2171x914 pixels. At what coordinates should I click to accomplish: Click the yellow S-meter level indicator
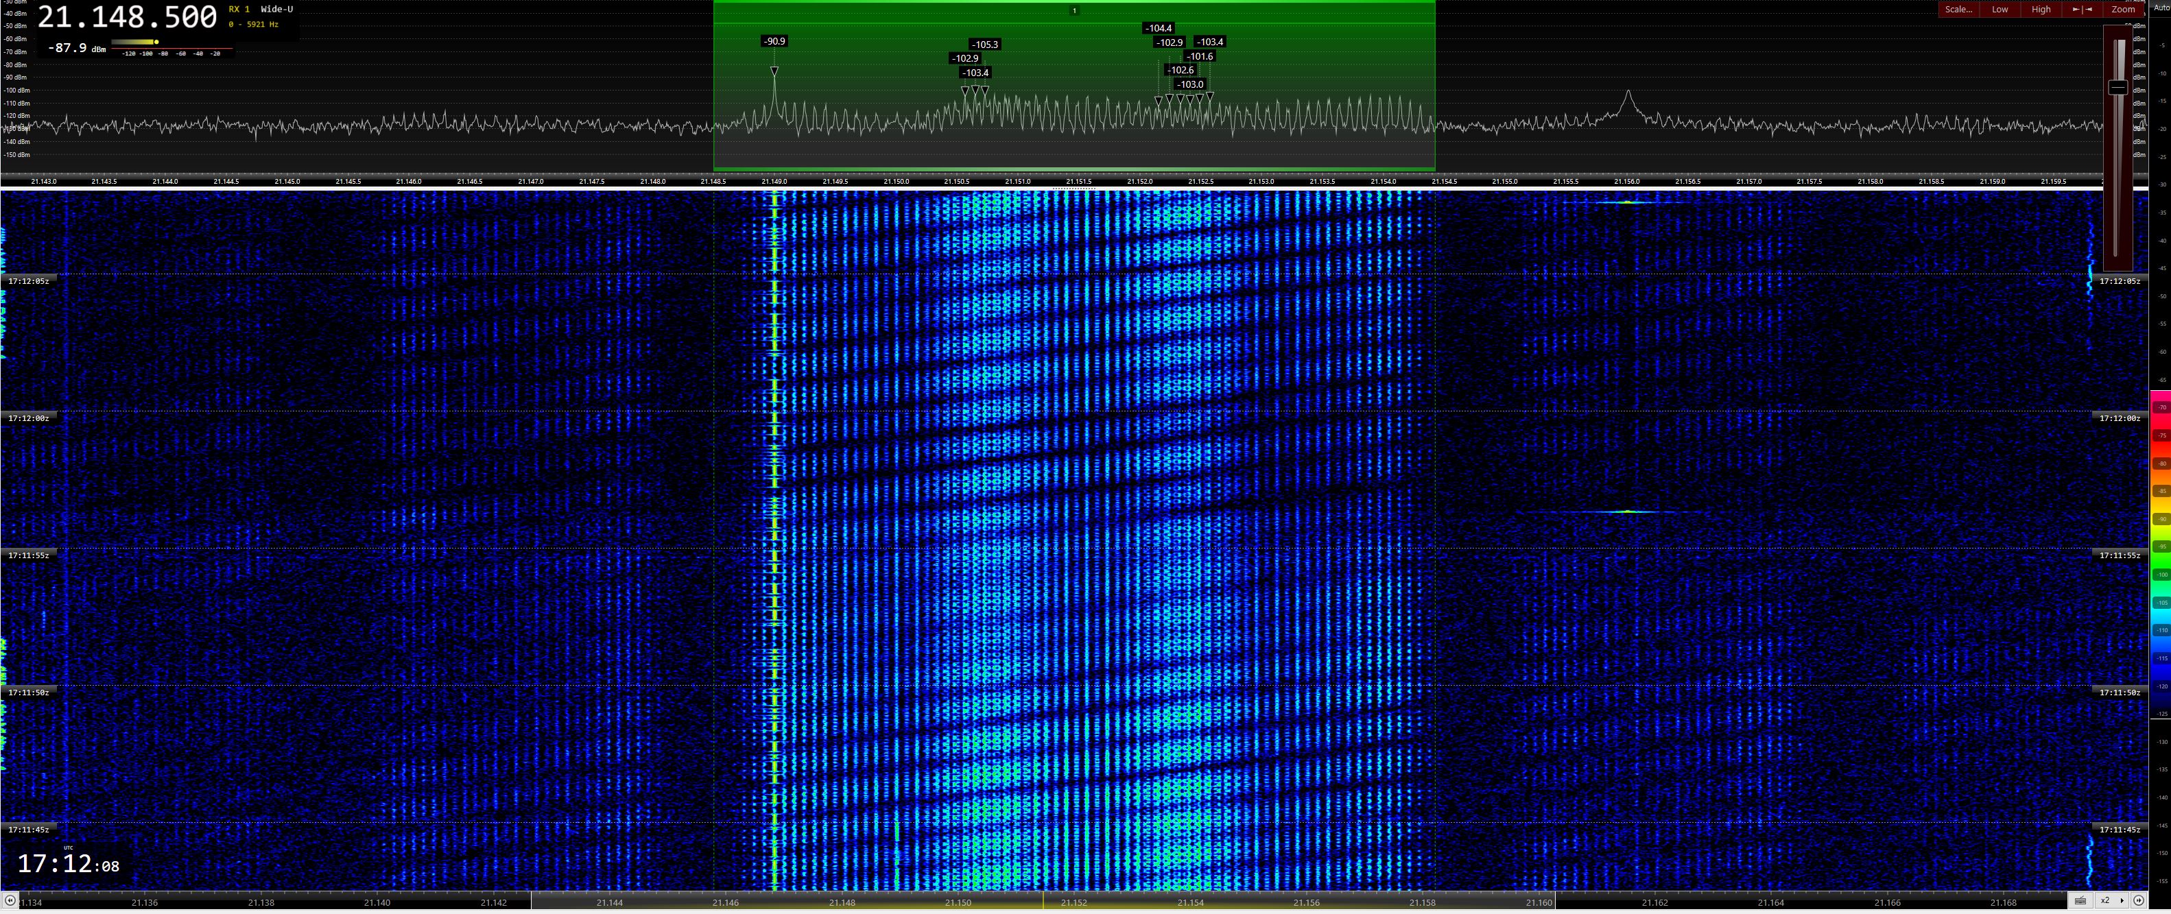(157, 42)
